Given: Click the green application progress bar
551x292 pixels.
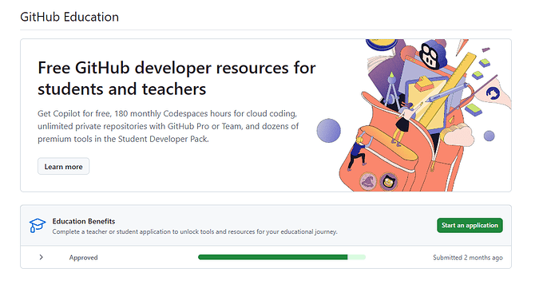Looking at the screenshot, I should [x=282, y=257].
